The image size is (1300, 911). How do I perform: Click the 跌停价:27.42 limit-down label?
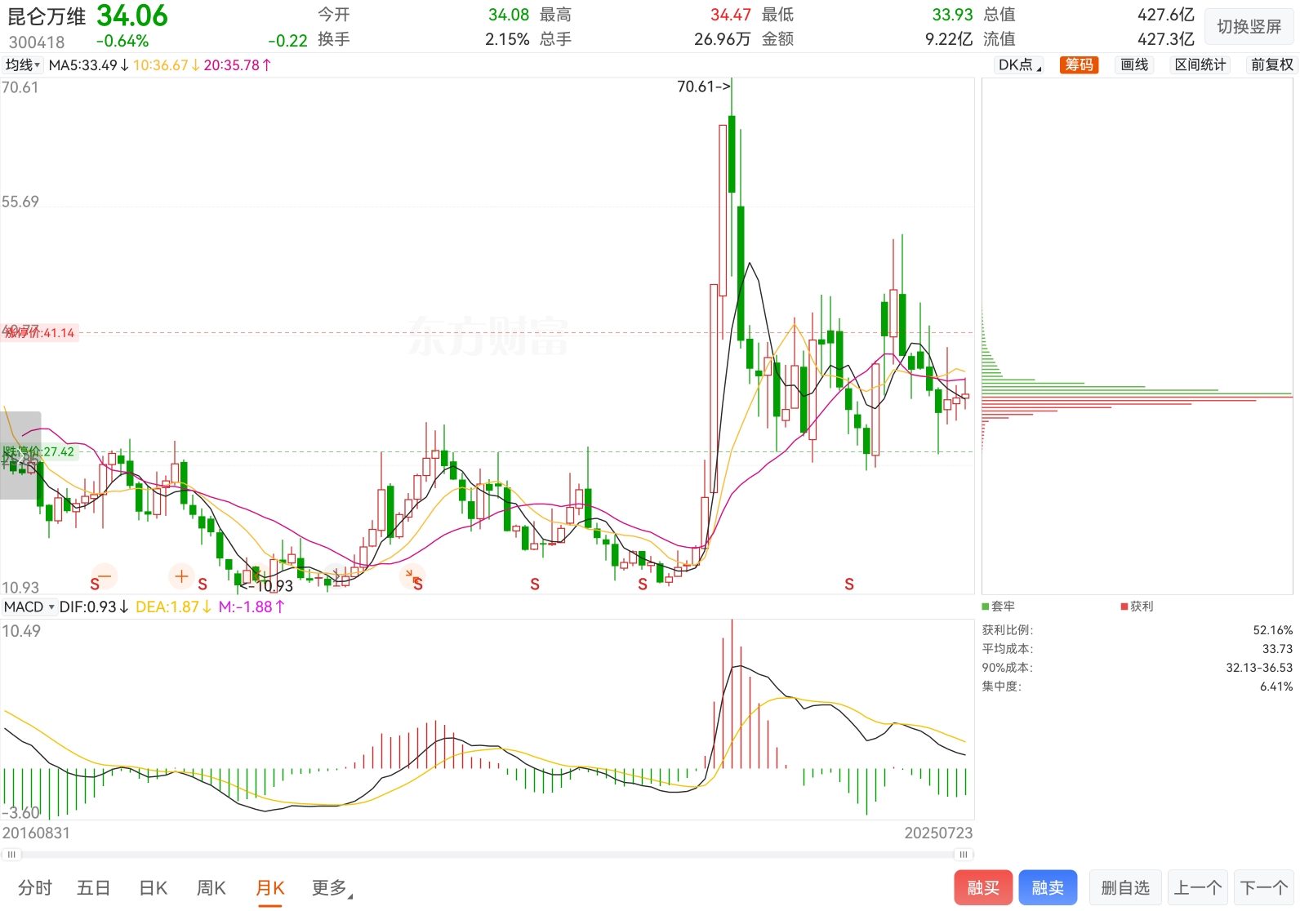(40, 452)
